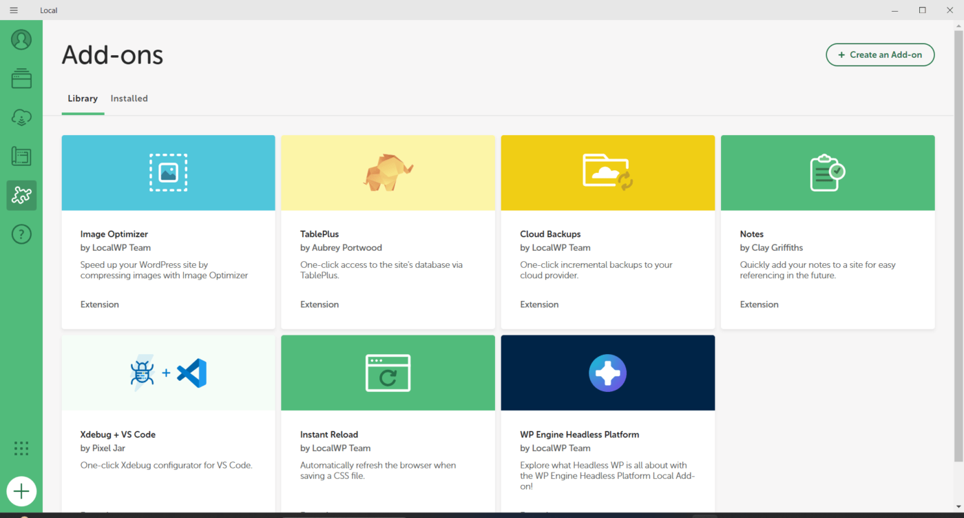Select the Add-ons puzzle icon in sidebar
The image size is (964, 518).
point(21,196)
